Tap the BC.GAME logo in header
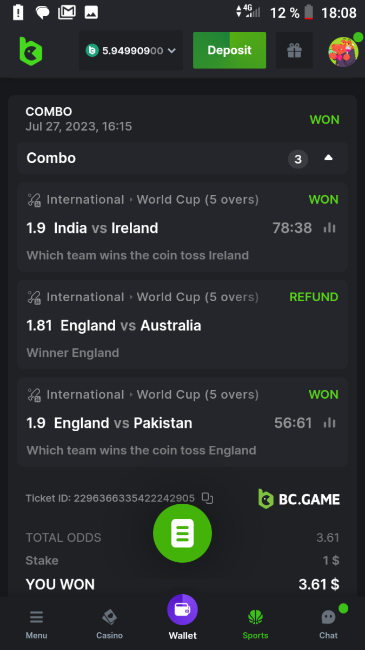The height and width of the screenshot is (650, 365). pos(30,51)
